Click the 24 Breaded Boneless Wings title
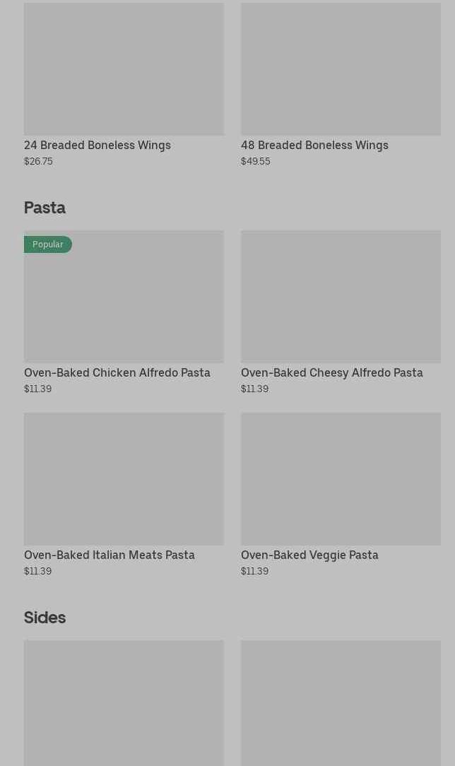 pyautogui.click(x=97, y=145)
